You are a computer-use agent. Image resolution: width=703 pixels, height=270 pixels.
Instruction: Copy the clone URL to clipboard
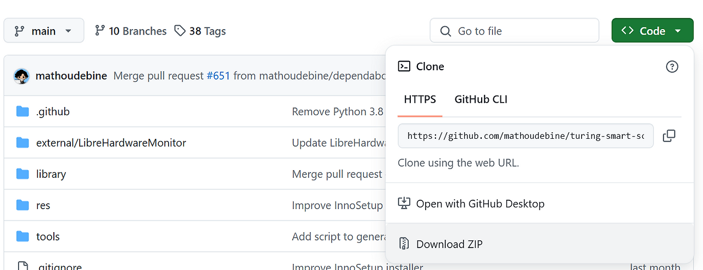click(669, 136)
